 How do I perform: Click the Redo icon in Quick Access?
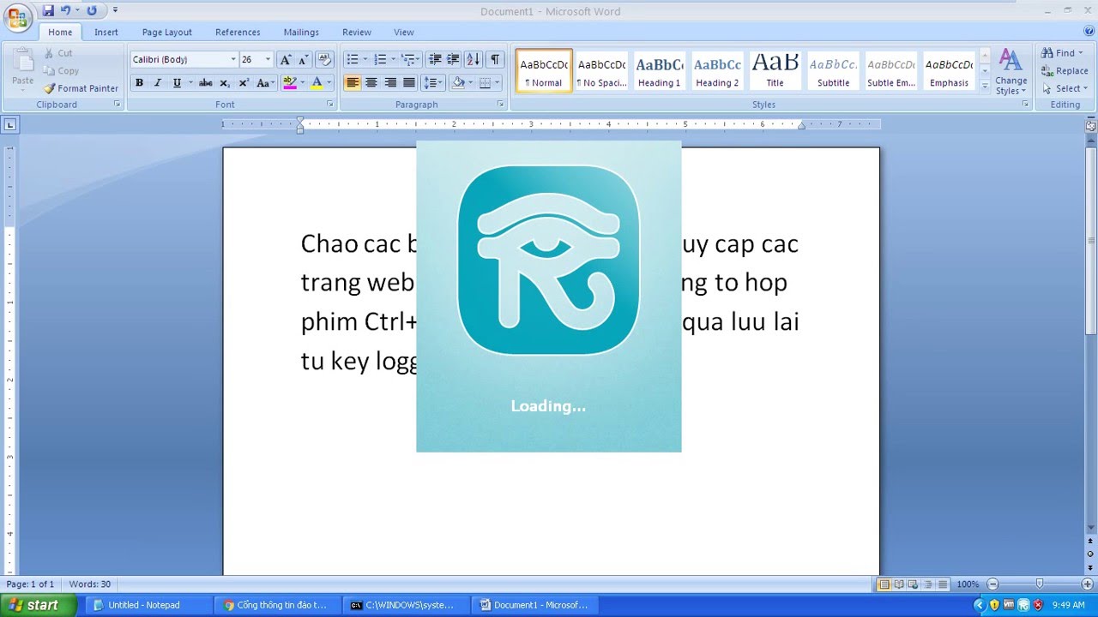pyautogui.click(x=92, y=11)
